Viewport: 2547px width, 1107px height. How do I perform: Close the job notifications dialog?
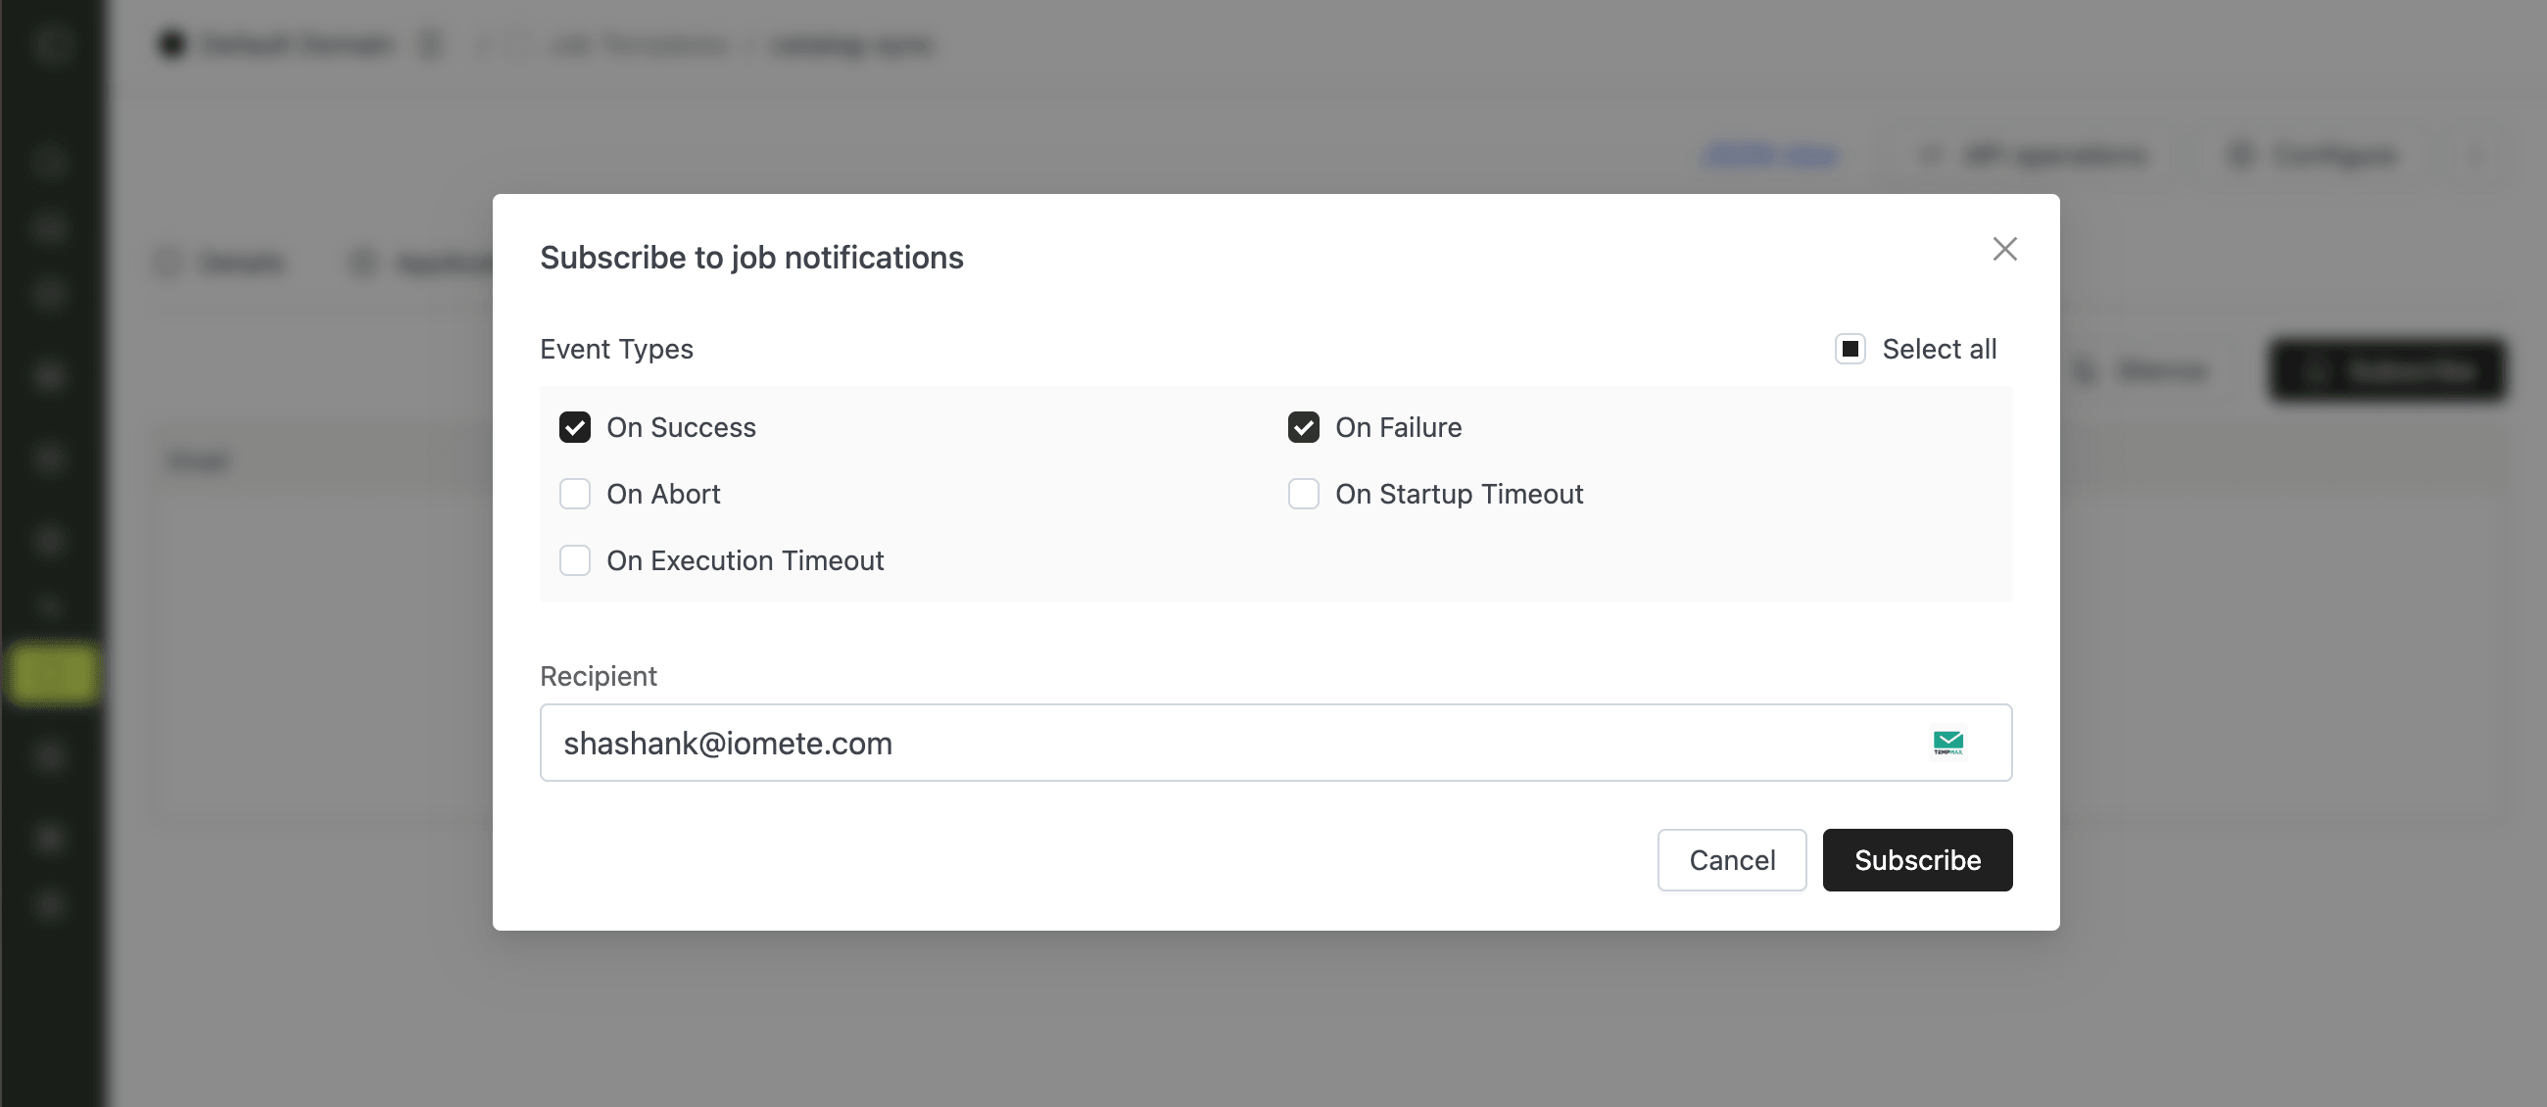2004,249
